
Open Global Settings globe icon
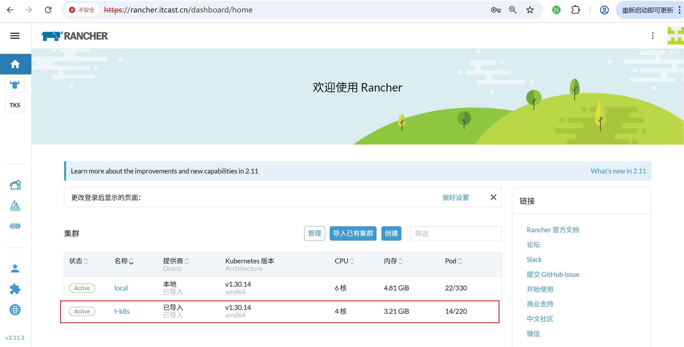click(15, 310)
